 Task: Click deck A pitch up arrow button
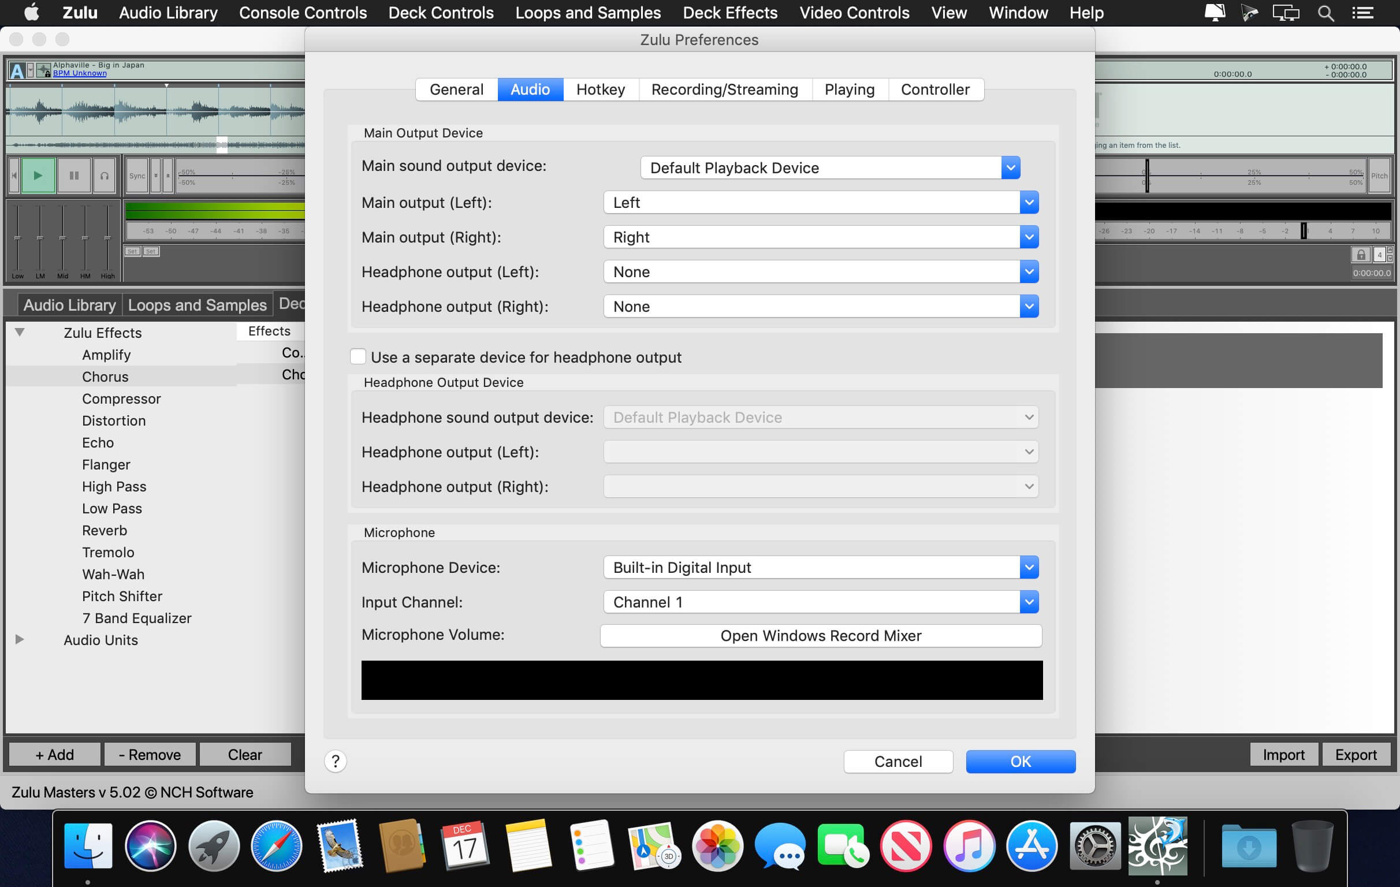pyautogui.click(x=167, y=175)
